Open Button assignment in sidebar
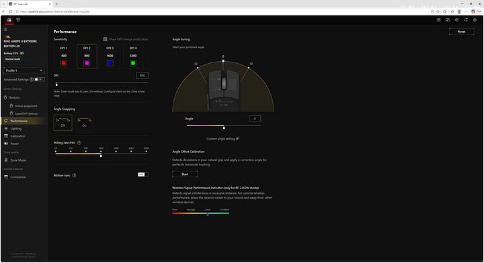This screenshot has height=263, width=484. point(26,106)
